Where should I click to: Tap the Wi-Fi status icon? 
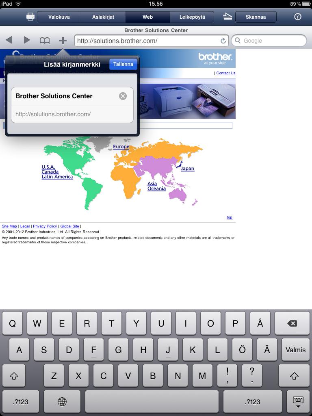(18, 4)
